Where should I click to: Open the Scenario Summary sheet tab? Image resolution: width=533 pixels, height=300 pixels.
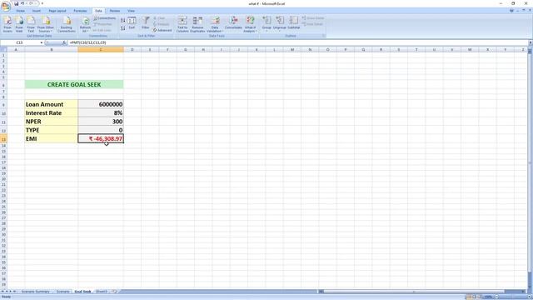click(36, 292)
